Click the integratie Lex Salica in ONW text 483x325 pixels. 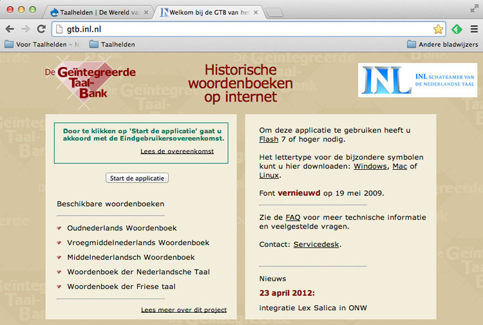(x=313, y=308)
